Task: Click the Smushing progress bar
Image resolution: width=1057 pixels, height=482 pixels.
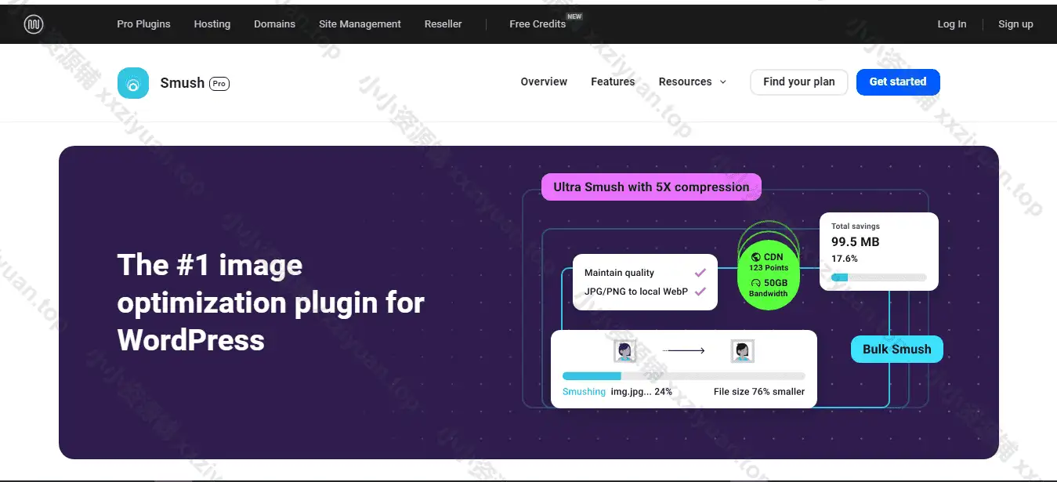Action: coord(683,376)
